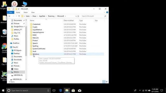Screen dimensions: 166x93
Task: Open Clay.11.6 in navigation pane
Action: 17,33
